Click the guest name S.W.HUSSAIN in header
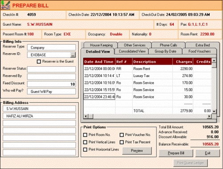This screenshot has width=223, height=169. 40,24
